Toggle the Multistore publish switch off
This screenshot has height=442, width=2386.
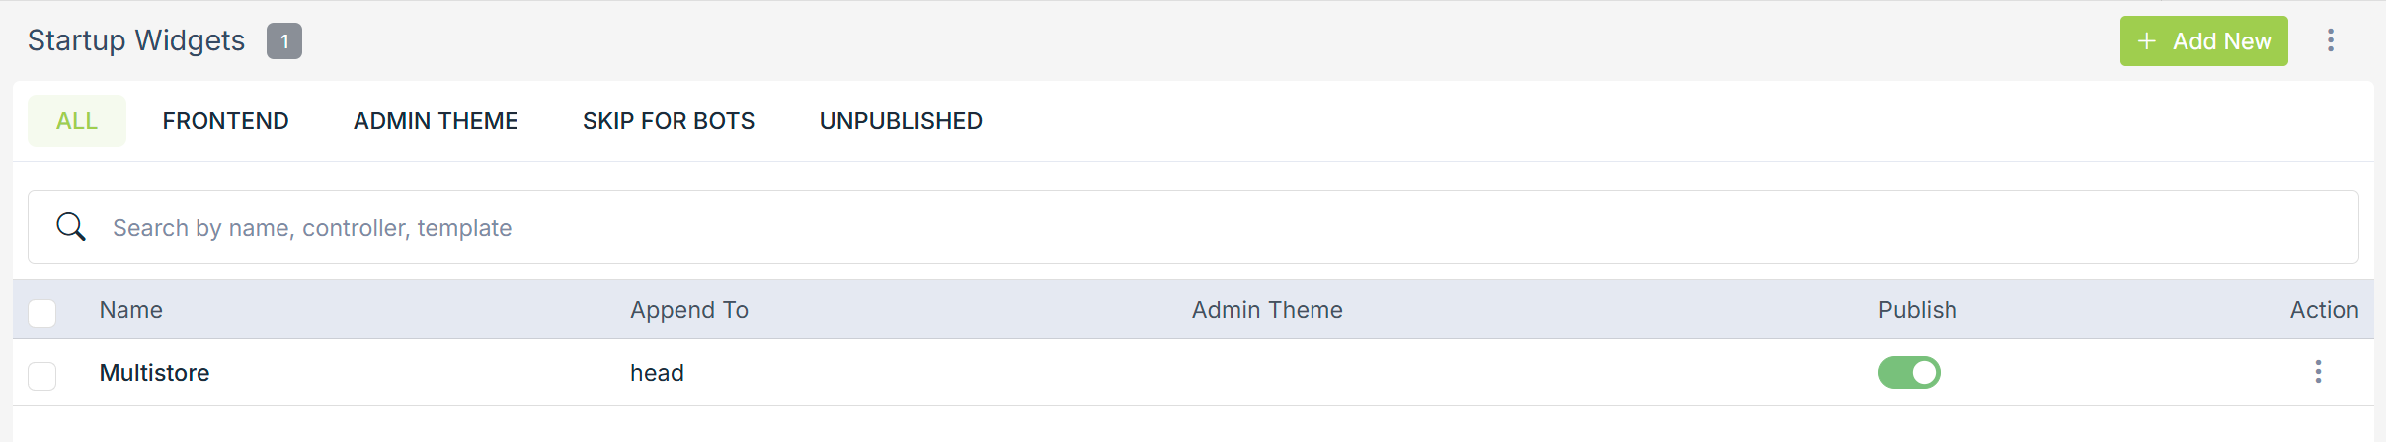coord(1909,373)
